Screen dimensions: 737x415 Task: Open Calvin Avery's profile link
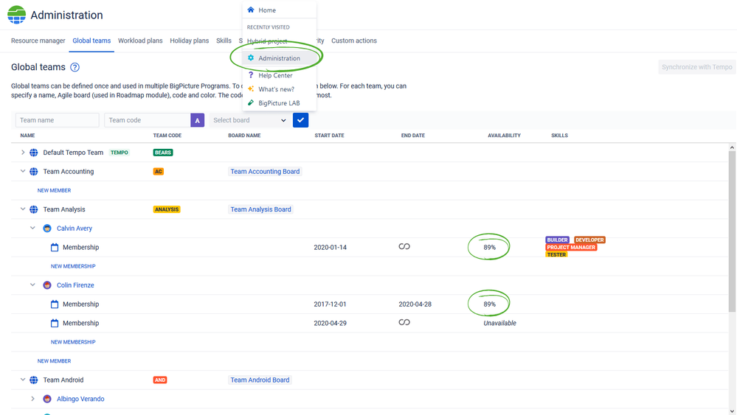coord(75,229)
